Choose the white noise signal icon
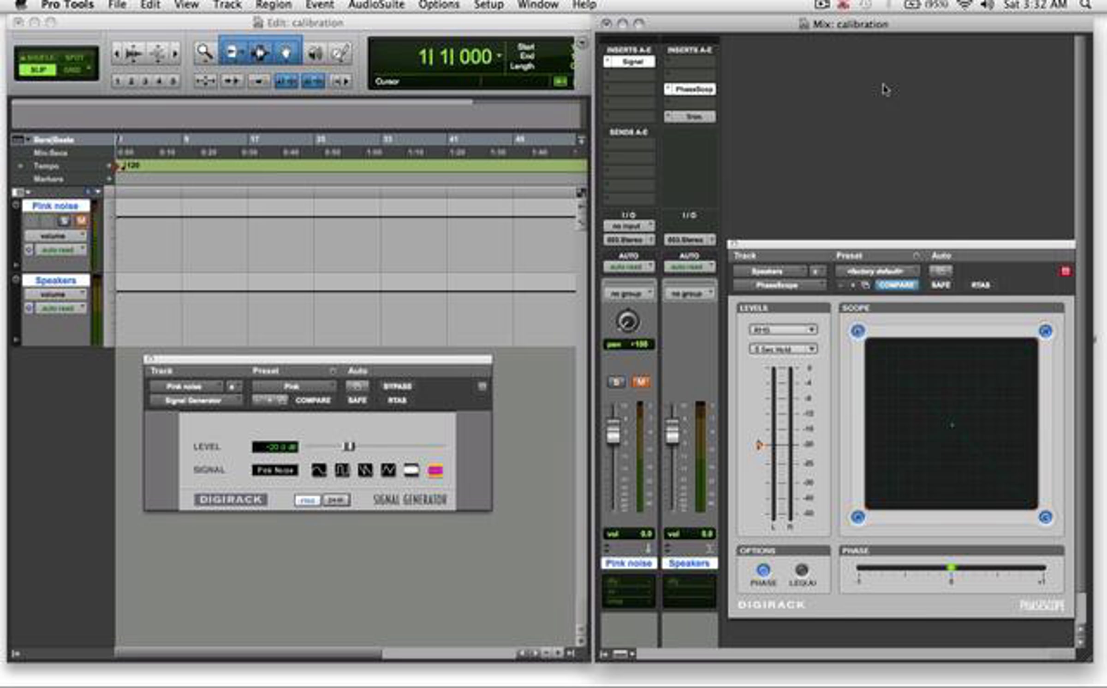The height and width of the screenshot is (688, 1107). pos(411,470)
